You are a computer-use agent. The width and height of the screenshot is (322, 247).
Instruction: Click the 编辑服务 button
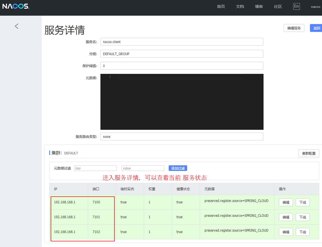[x=294, y=28]
